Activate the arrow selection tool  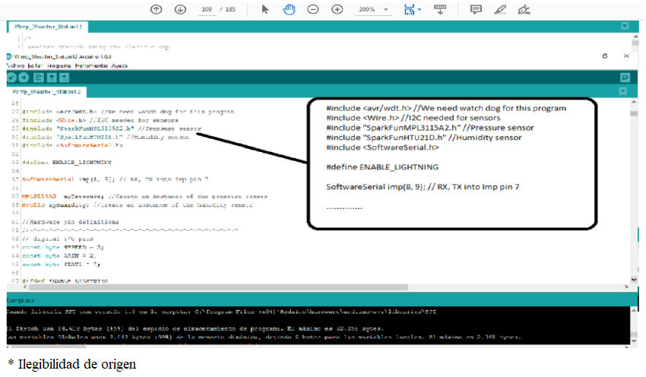(265, 9)
